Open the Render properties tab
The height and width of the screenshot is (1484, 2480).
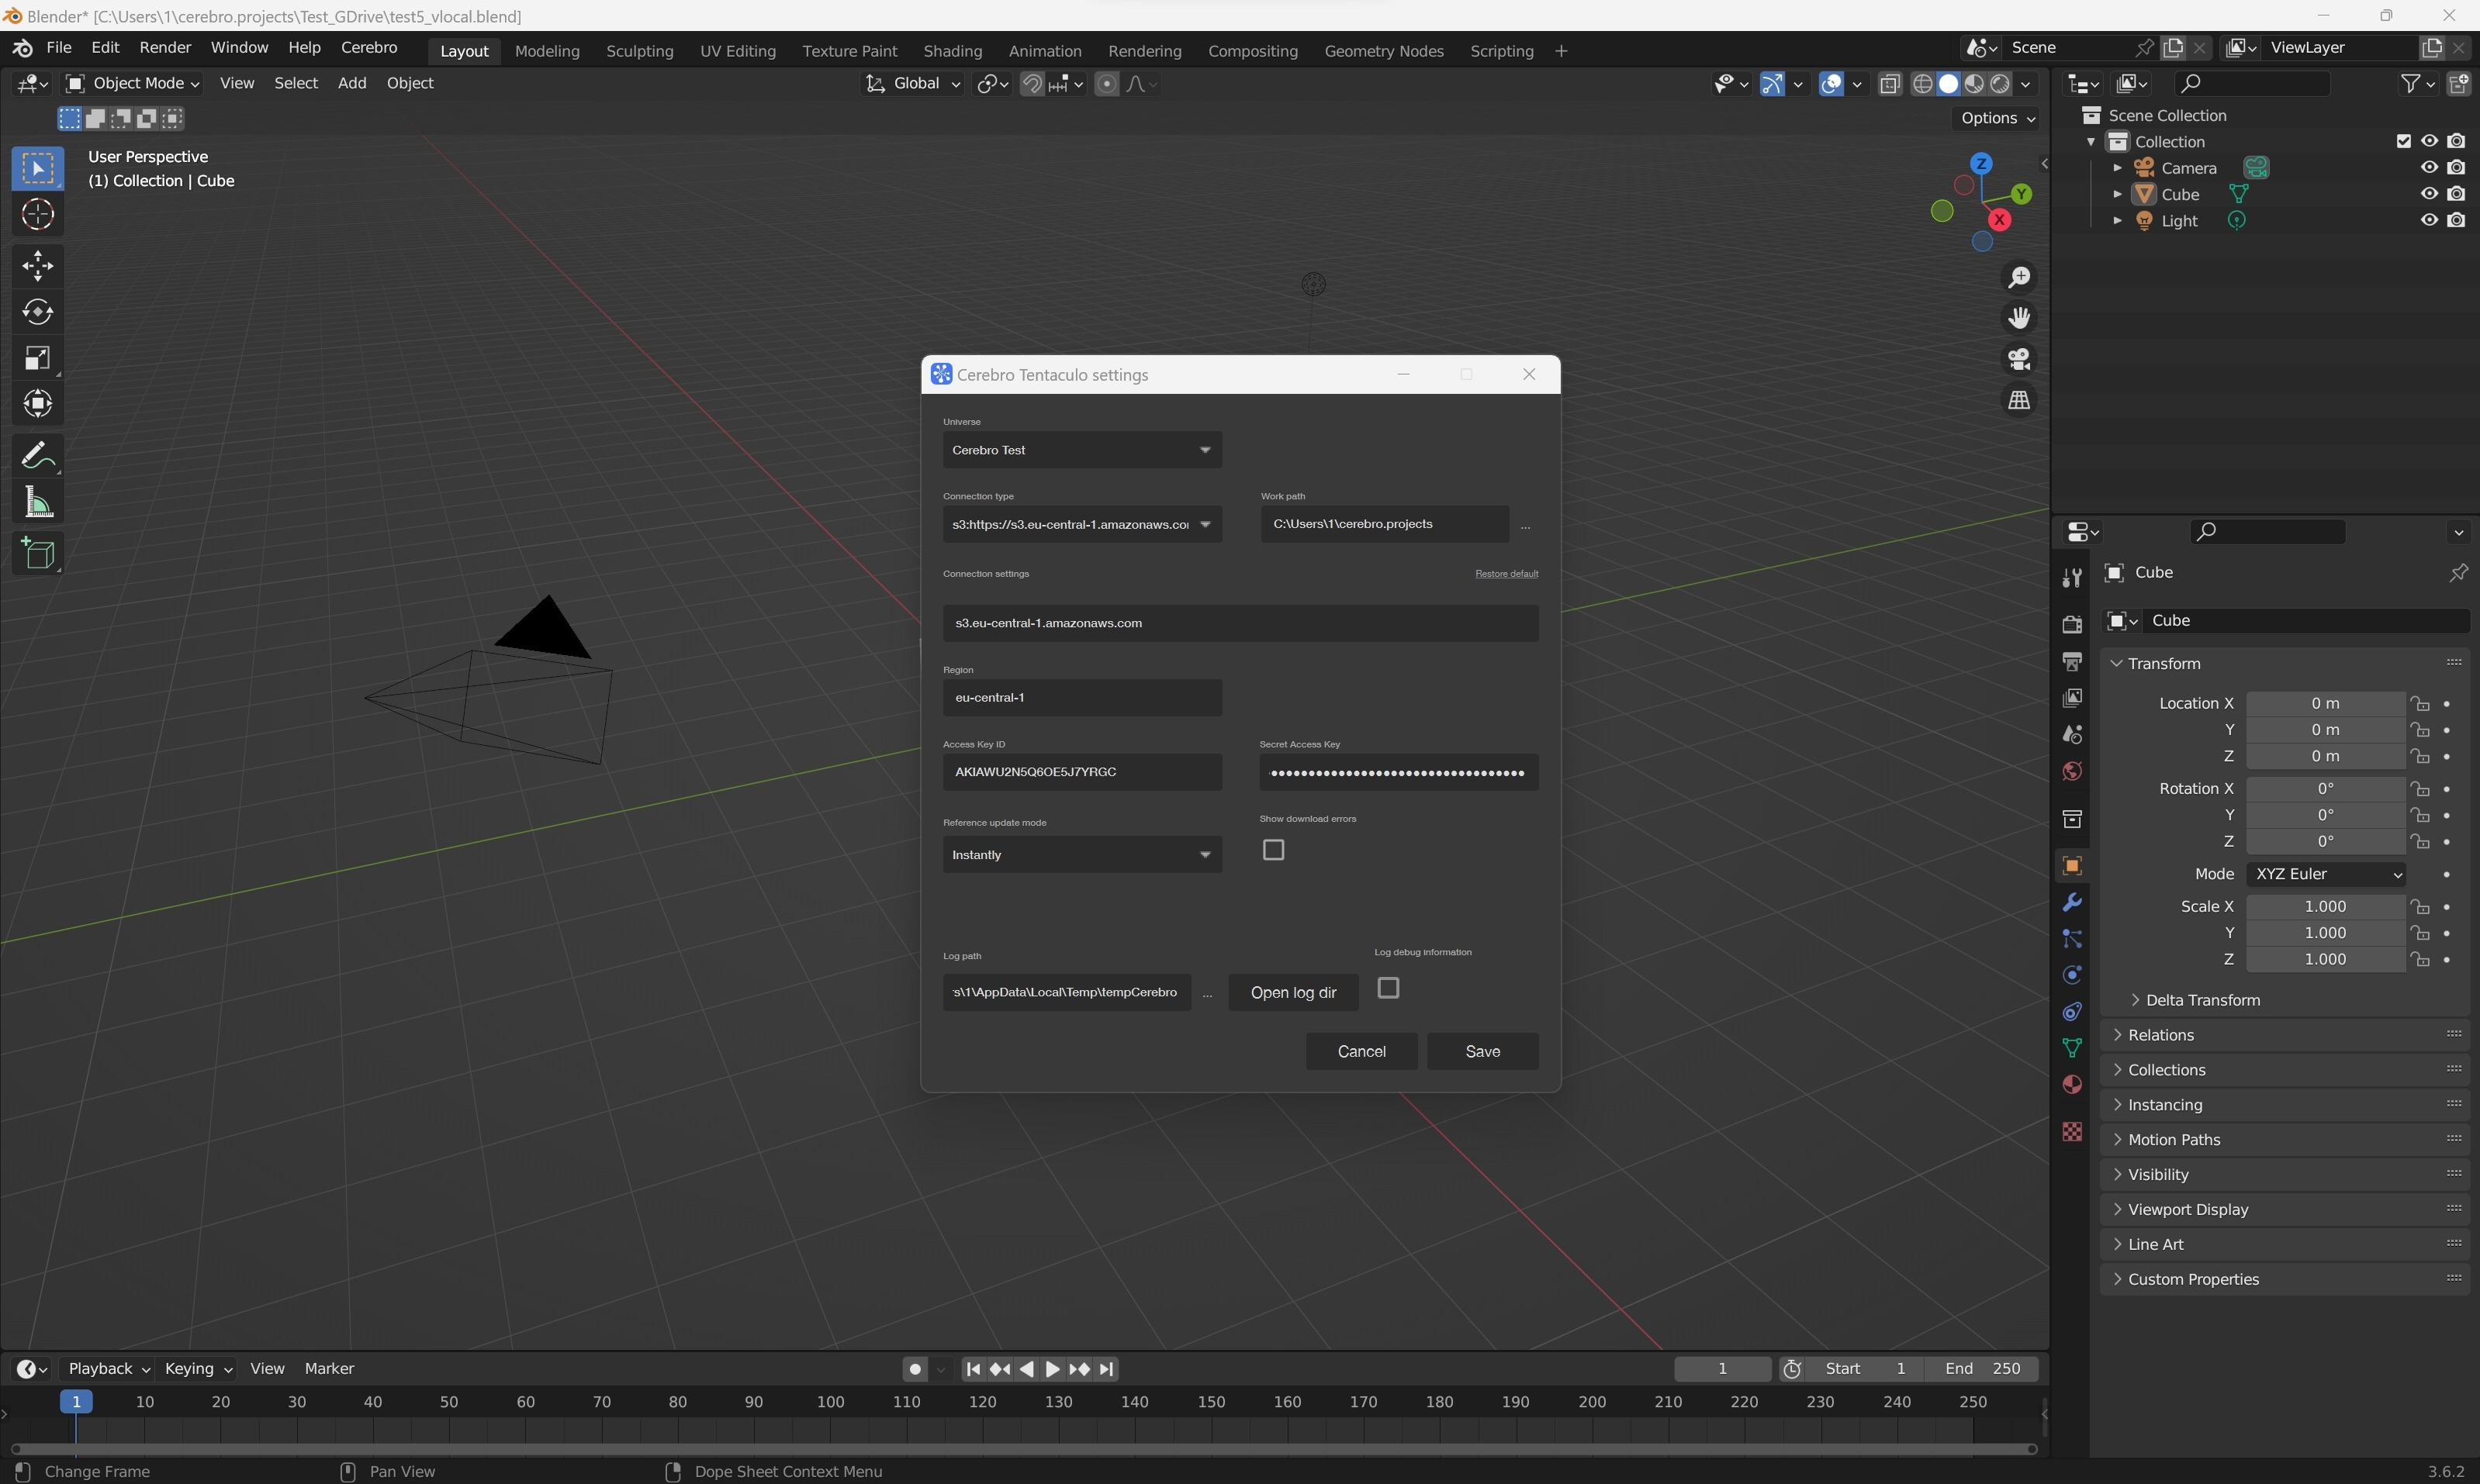pyautogui.click(x=2072, y=624)
